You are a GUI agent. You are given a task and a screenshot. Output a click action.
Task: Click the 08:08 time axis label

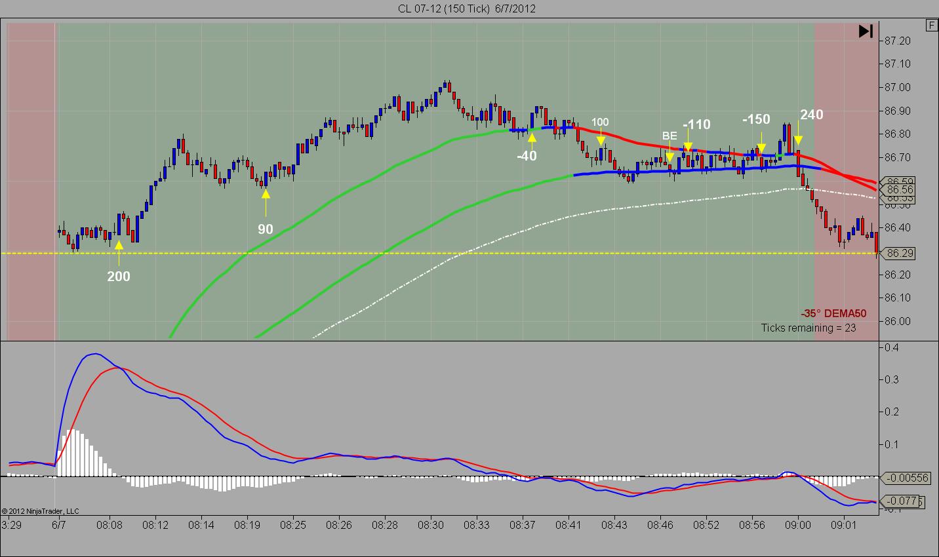coord(110,525)
